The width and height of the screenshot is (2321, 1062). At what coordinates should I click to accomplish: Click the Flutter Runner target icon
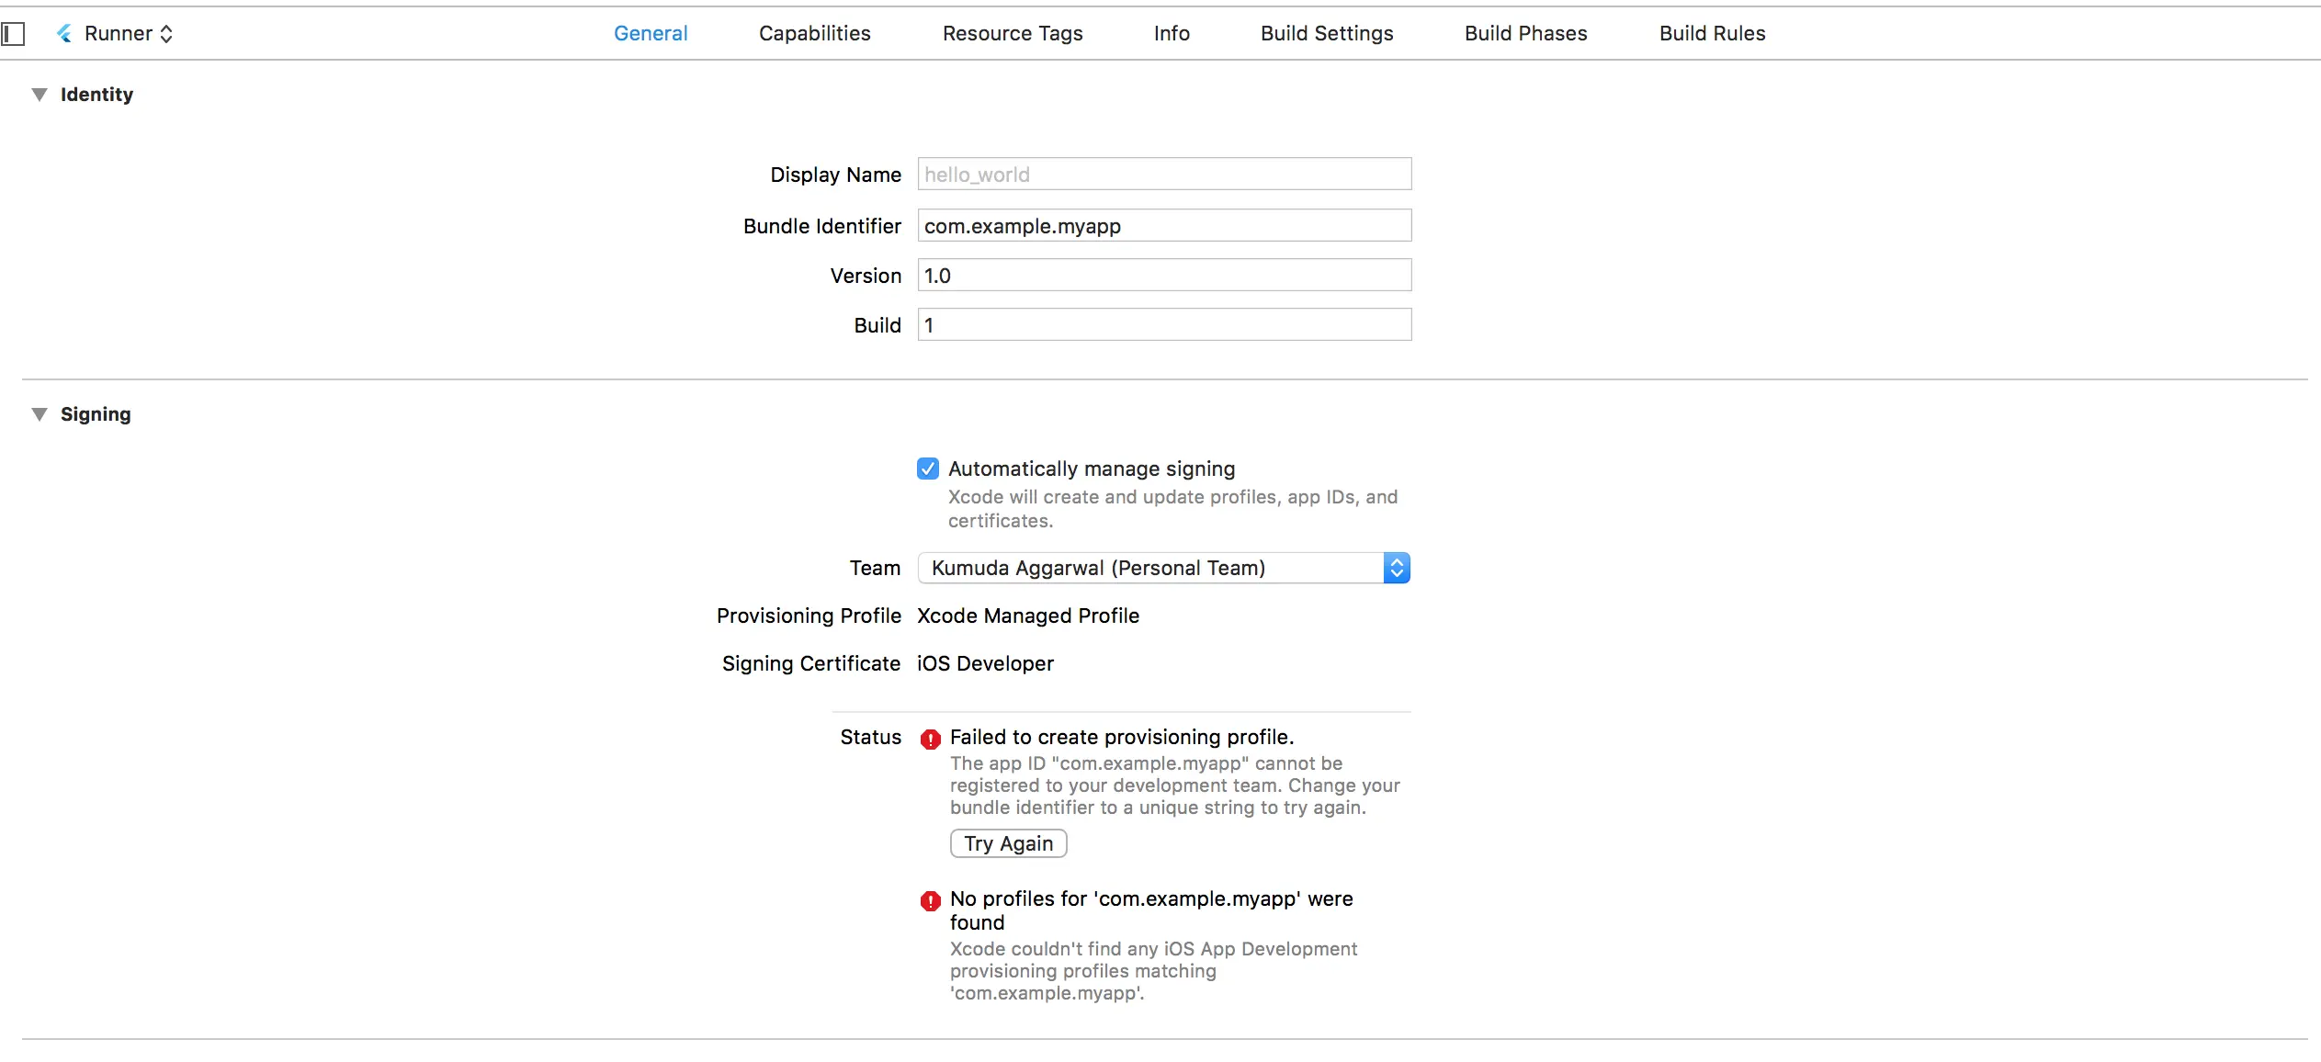point(64,34)
